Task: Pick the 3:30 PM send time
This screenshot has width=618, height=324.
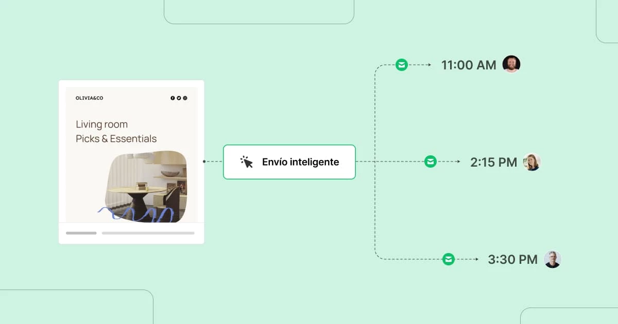Action: coord(512,260)
